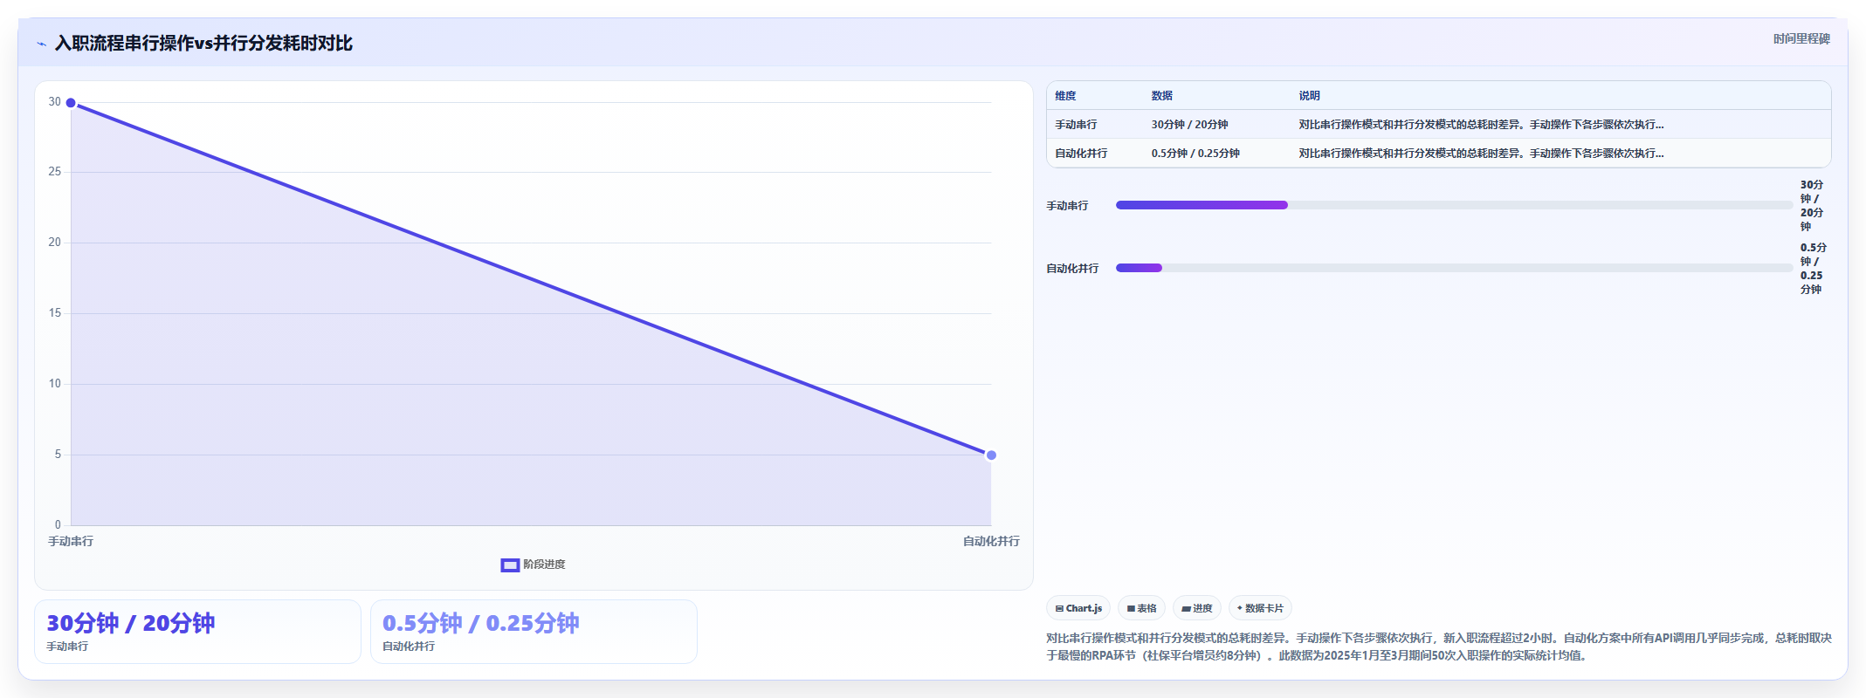Click the 0.5分钟 / 0.25分钟 value right of the progress bar

point(1813,269)
